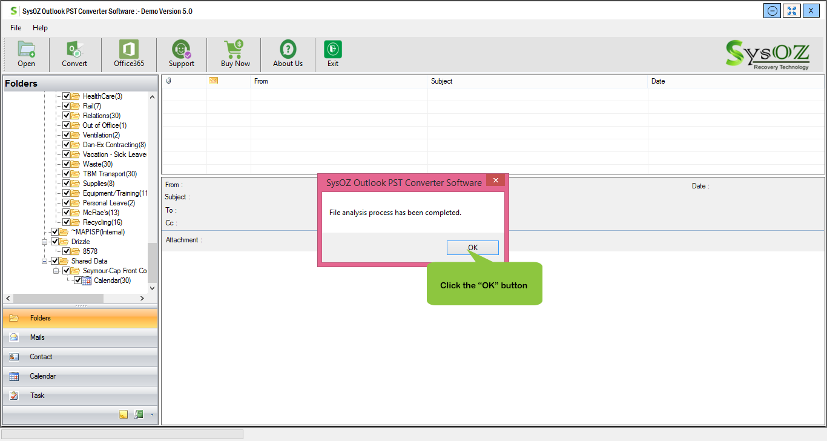The height and width of the screenshot is (441, 827).
Task: Uncheck the Drizzle folder checkbox
Action: coord(55,242)
